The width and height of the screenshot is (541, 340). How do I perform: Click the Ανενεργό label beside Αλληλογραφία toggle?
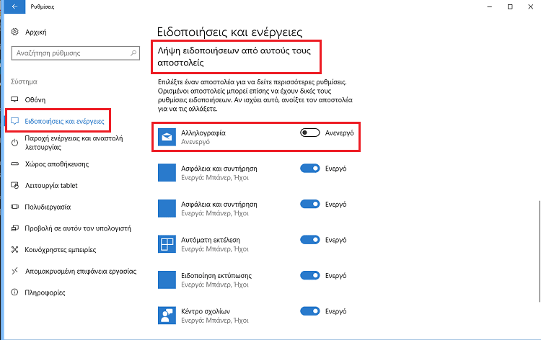339,133
